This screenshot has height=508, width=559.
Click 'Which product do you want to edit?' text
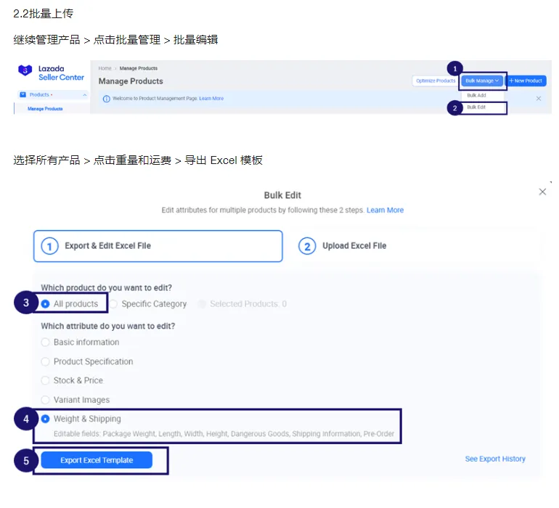106,287
